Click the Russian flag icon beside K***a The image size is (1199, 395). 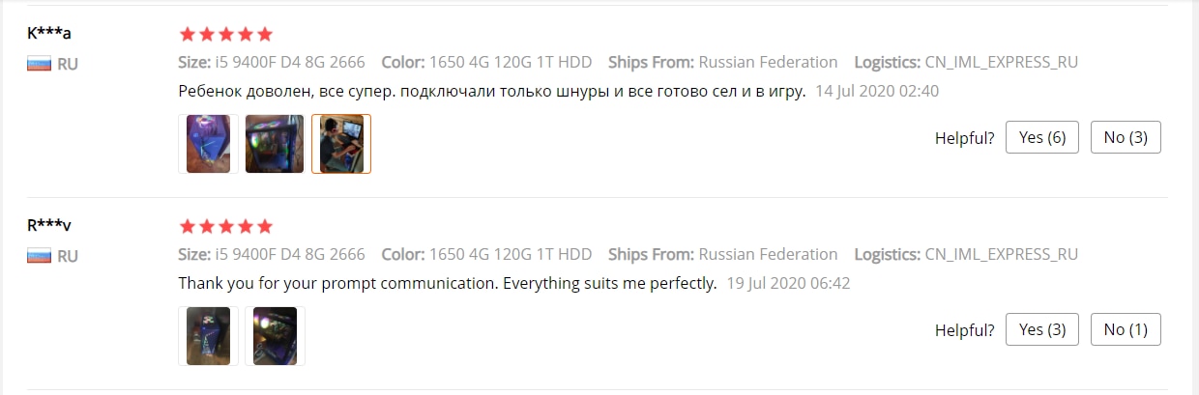(x=38, y=64)
